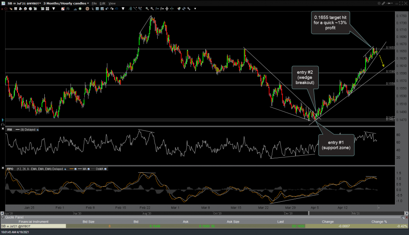Click the Change % column header
This screenshot has width=409, height=235.
(379, 222)
